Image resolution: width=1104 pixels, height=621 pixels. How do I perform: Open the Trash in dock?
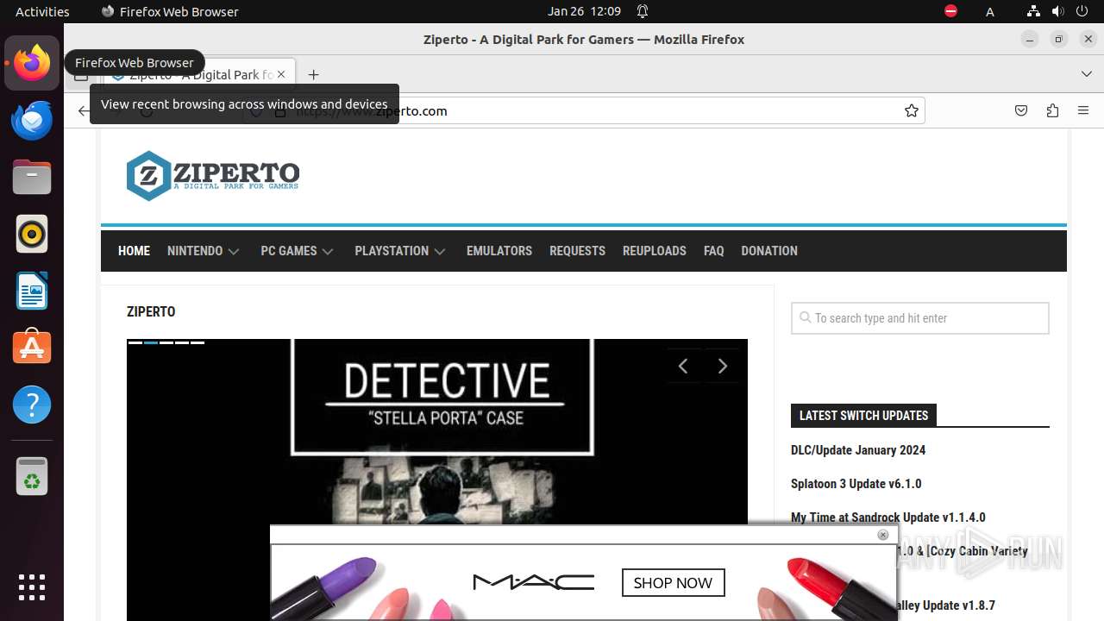(x=32, y=476)
